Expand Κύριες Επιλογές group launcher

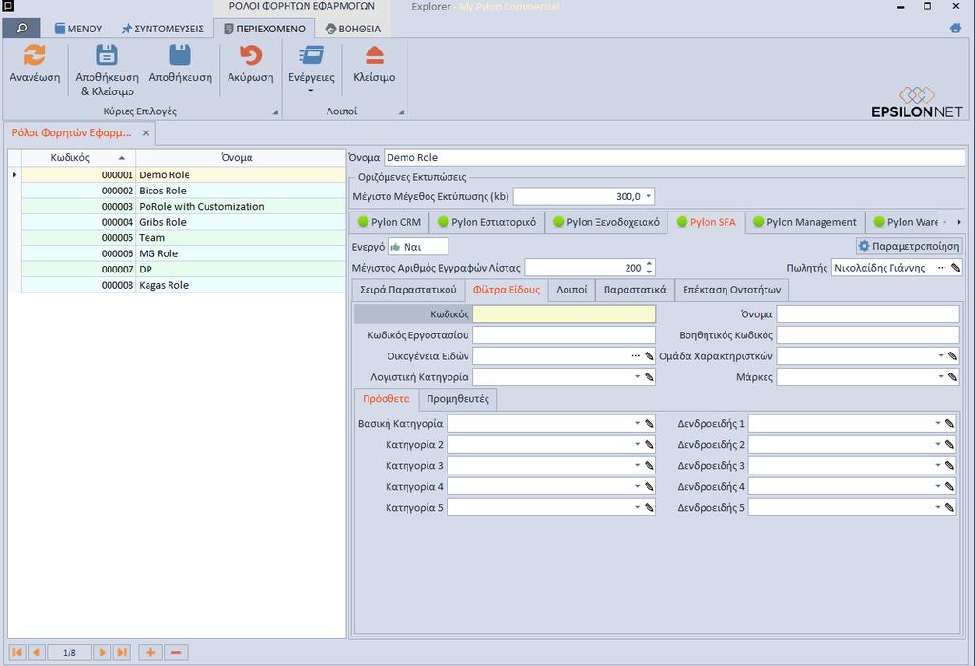pyautogui.click(x=275, y=112)
